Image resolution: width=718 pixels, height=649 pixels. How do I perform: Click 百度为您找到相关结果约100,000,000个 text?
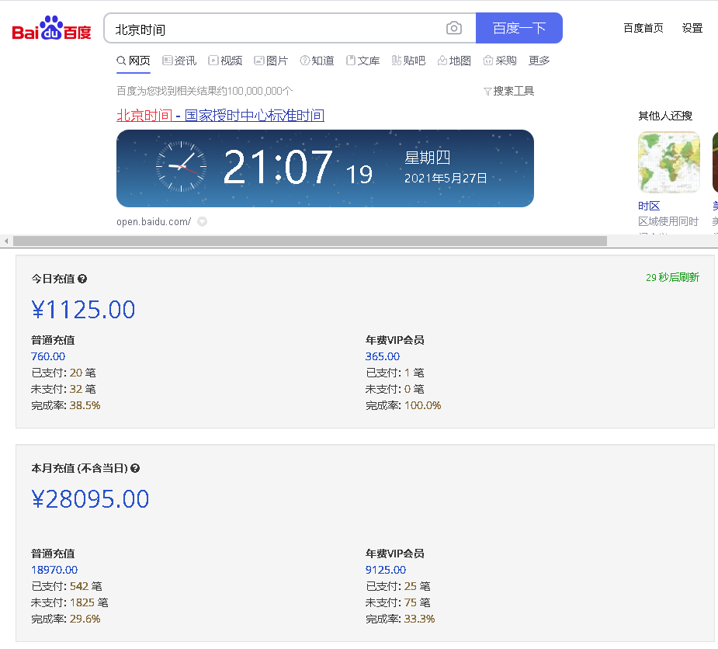pyautogui.click(x=205, y=91)
